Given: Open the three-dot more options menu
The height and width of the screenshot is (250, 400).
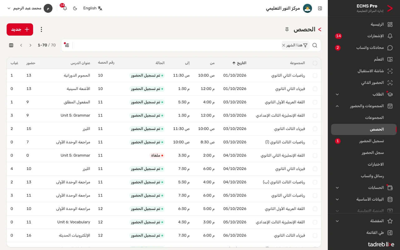Looking at the screenshot, I should pos(41,29).
